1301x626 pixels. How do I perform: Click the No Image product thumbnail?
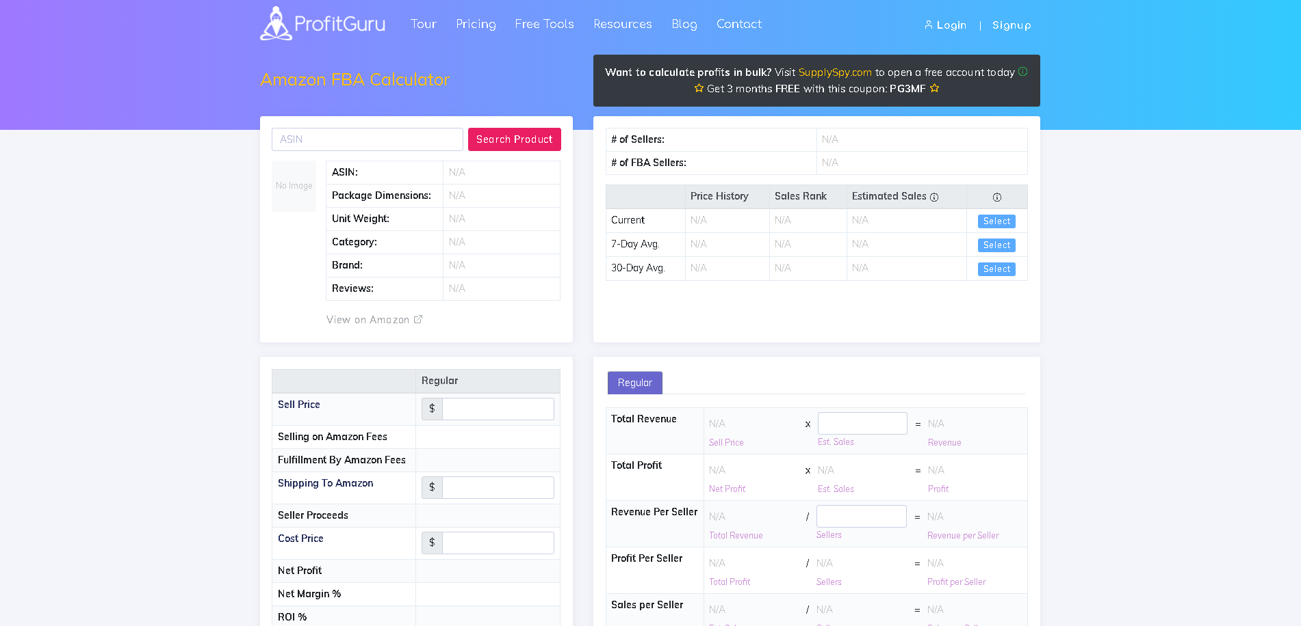point(294,186)
